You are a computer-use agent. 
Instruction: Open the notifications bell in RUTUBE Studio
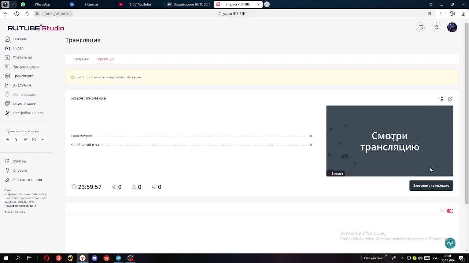pyautogui.click(x=436, y=27)
